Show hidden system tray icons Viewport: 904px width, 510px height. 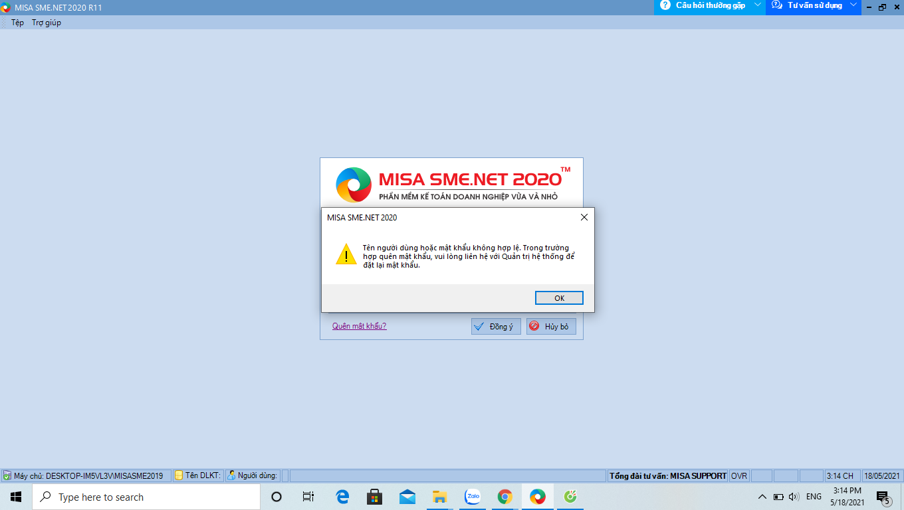pyautogui.click(x=762, y=497)
